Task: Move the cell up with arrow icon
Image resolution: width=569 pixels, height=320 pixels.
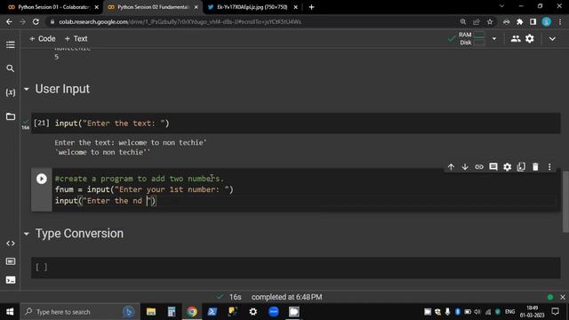Action: (x=451, y=167)
